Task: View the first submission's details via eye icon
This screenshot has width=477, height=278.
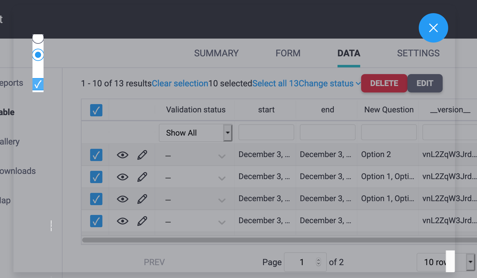Action: coord(122,155)
